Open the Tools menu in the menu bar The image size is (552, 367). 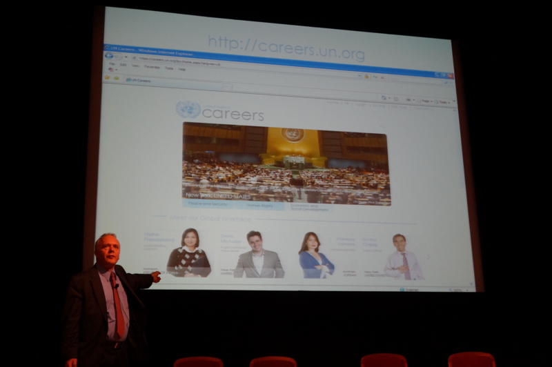[169, 68]
